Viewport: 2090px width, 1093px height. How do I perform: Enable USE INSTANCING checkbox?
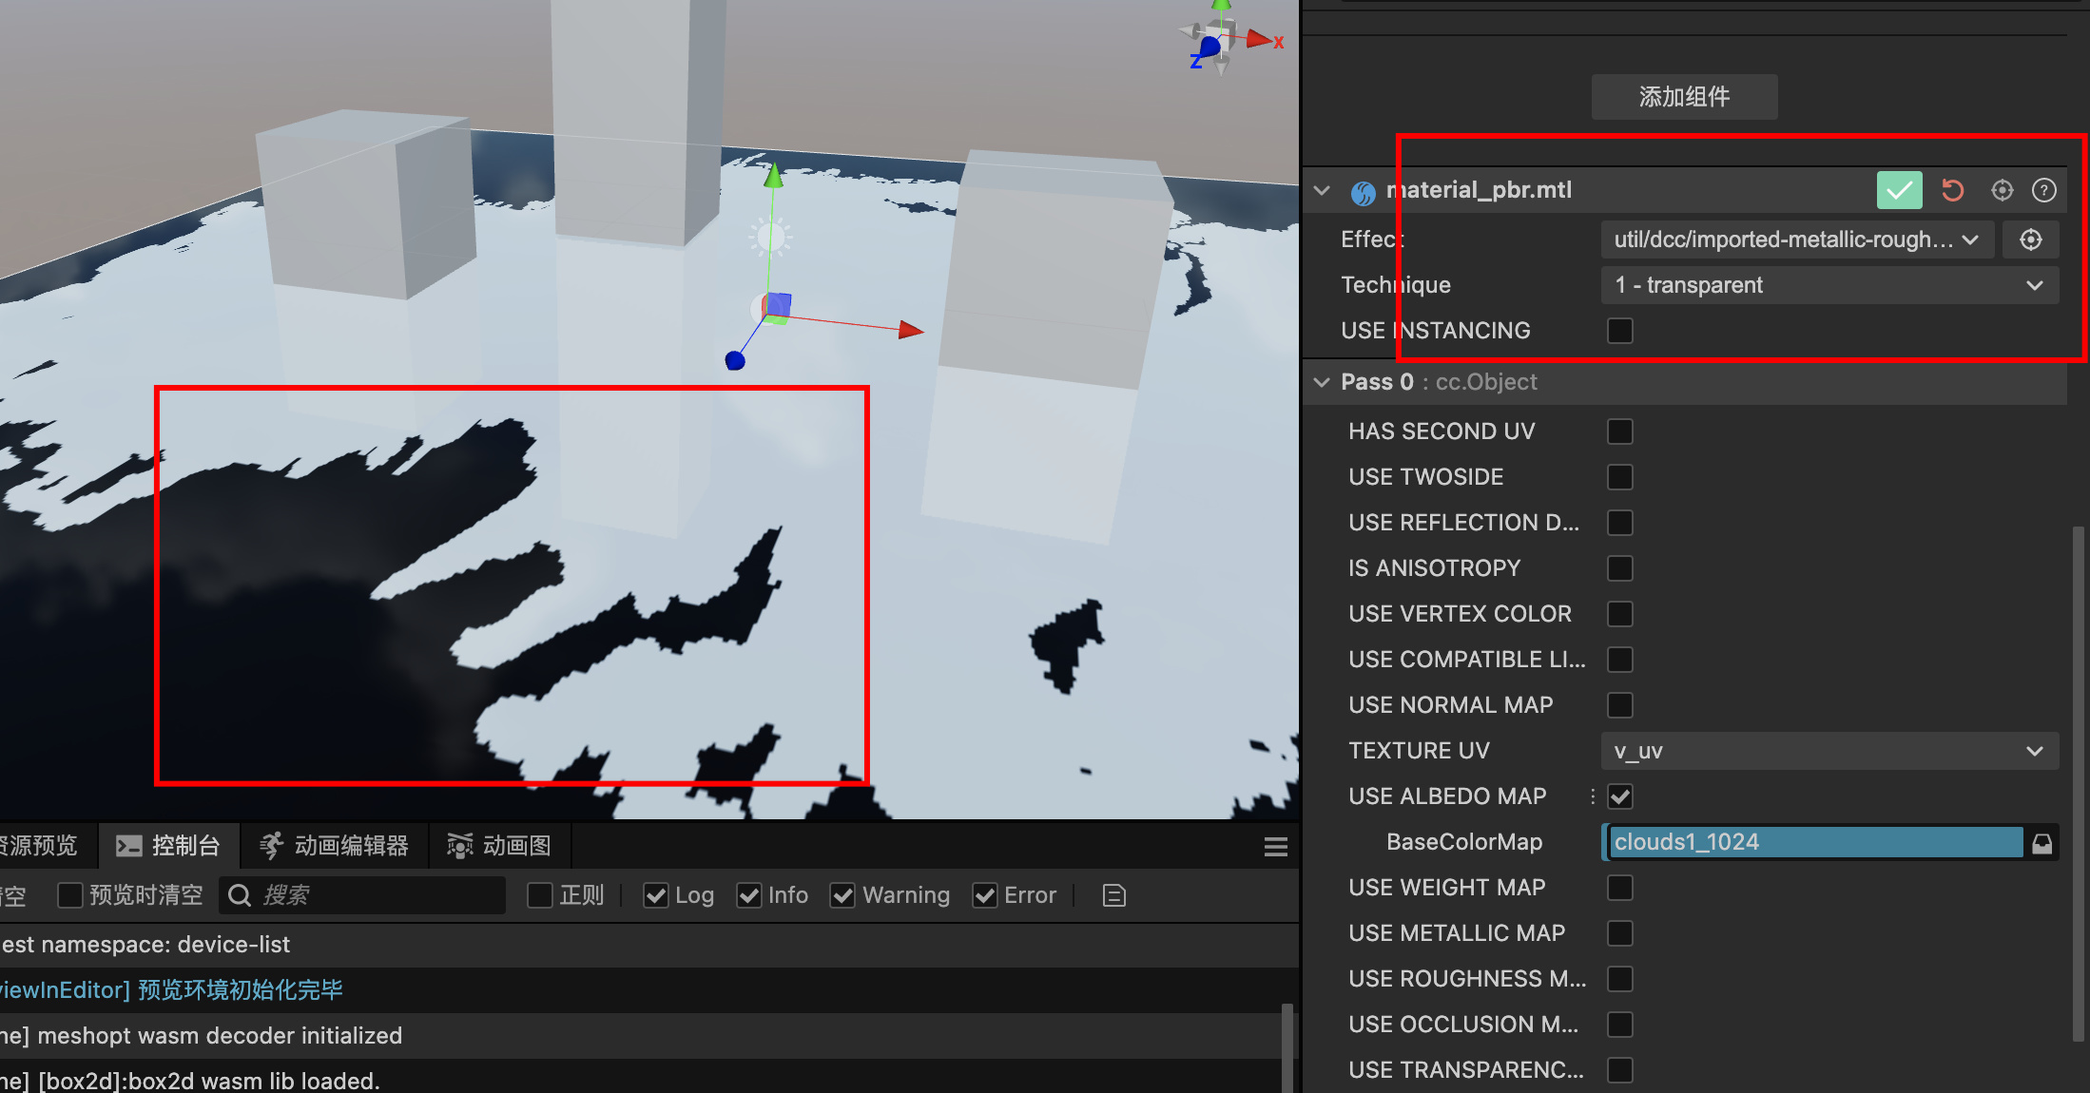coord(1619,331)
